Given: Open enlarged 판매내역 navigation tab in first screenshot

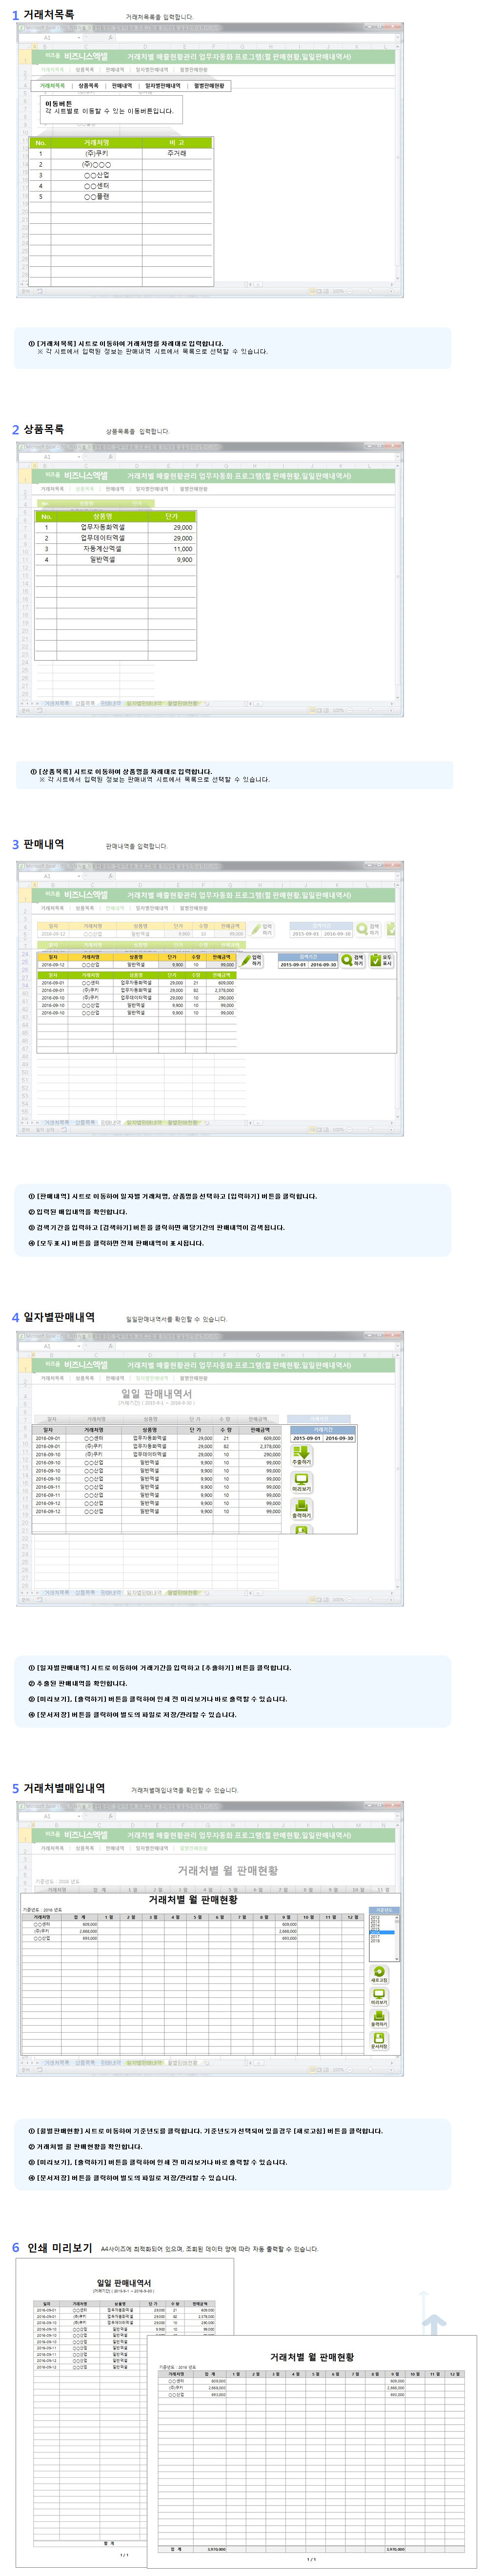Looking at the screenshot, I should pyautogui.click(x=122, y=86).
